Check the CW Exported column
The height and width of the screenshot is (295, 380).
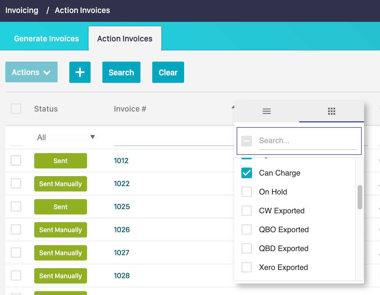point(247,211)
